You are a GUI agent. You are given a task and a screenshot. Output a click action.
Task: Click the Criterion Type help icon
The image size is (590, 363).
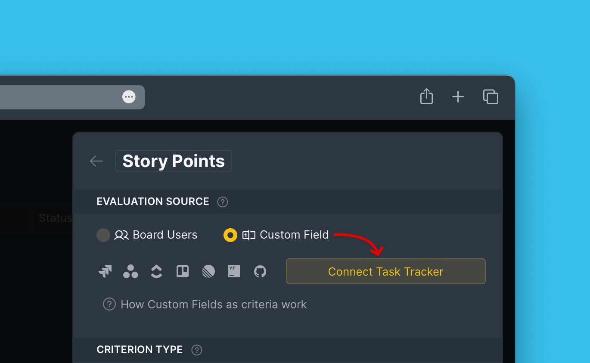pyautogui.click(x=197, y=350)
